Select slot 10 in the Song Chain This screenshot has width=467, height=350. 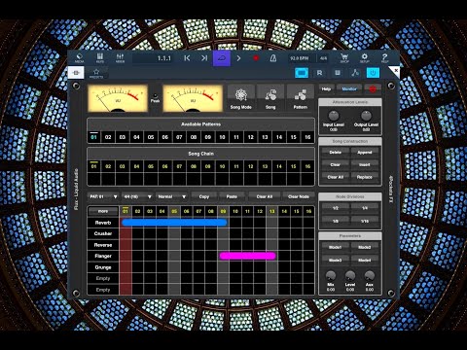(x=222, y=166)
